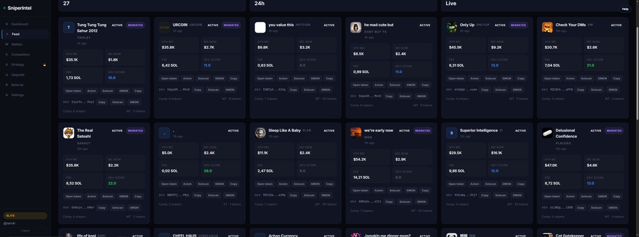Click the Only Up token avatar
The image size is (639, 237).
click(452, 28)
